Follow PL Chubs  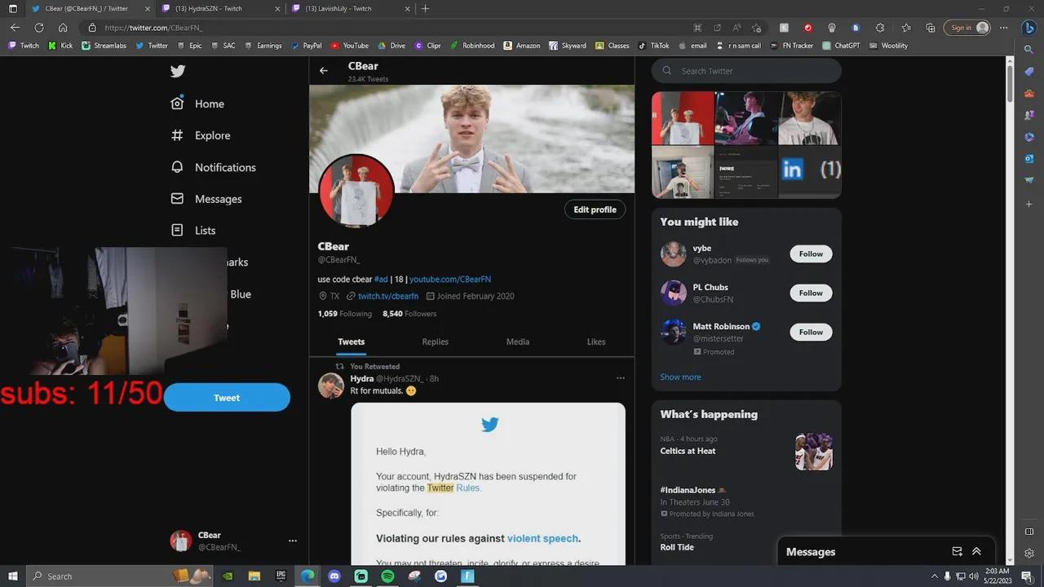point(811,293)
